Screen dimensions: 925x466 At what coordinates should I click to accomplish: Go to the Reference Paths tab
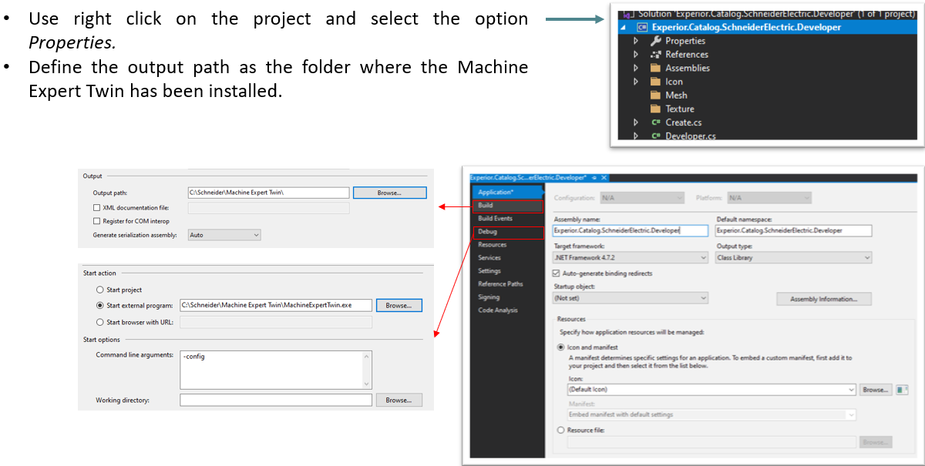click(507, 284)
